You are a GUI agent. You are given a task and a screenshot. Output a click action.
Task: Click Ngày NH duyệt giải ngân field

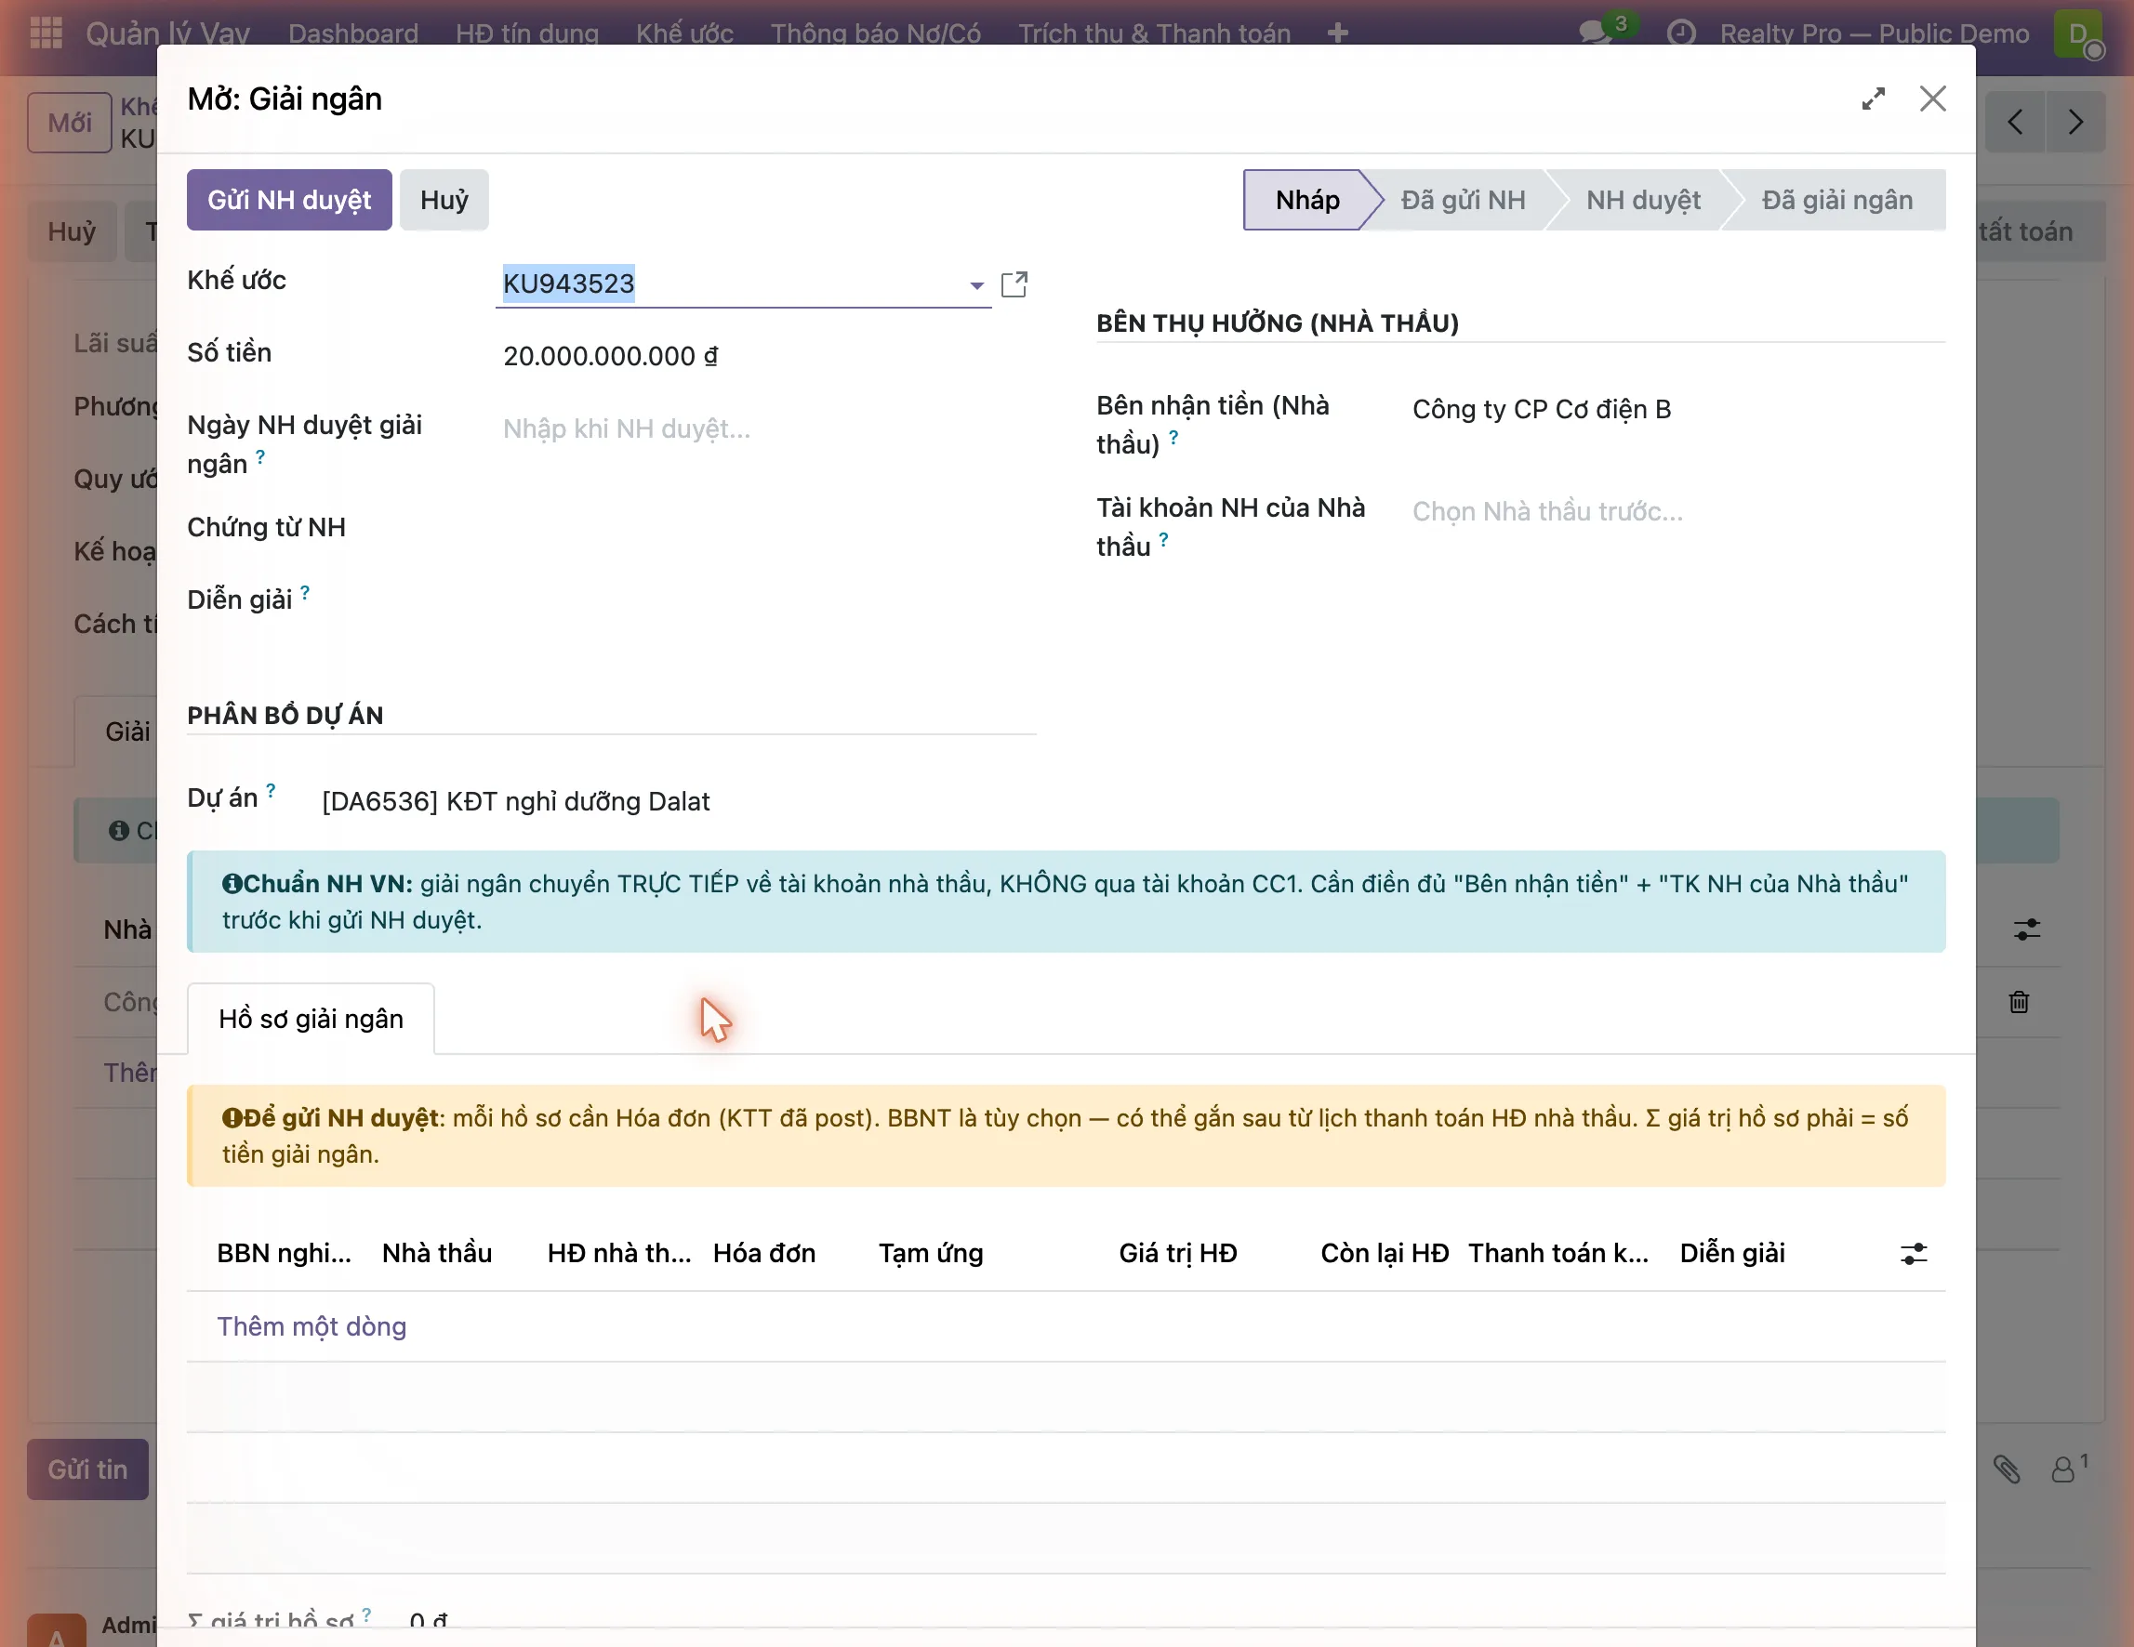click(766, 428)
